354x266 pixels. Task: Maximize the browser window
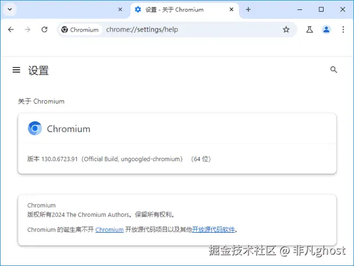[321, 9]
